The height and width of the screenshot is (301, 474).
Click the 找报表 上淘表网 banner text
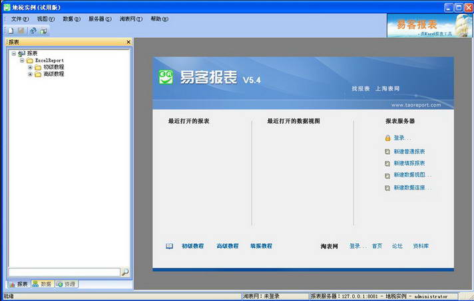375,88
